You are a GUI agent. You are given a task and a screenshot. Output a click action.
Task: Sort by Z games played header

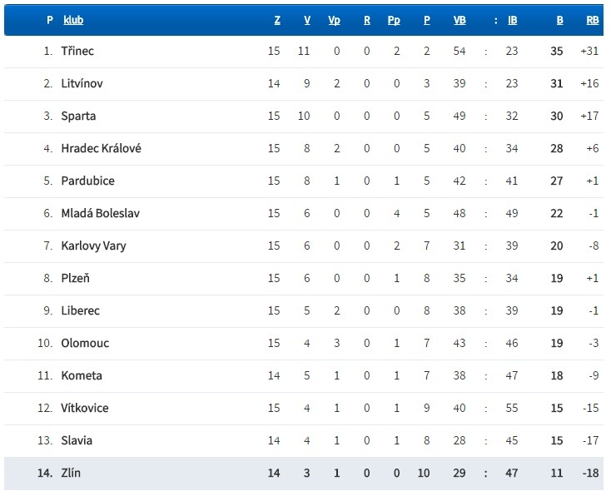(x=277, y=20)
